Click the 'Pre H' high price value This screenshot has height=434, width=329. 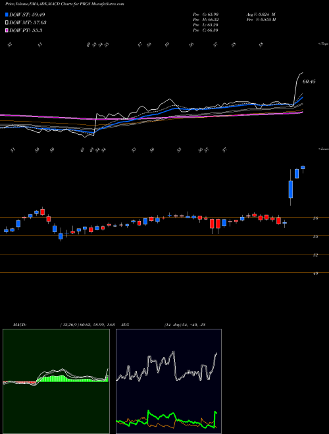[x=206, y=19]
